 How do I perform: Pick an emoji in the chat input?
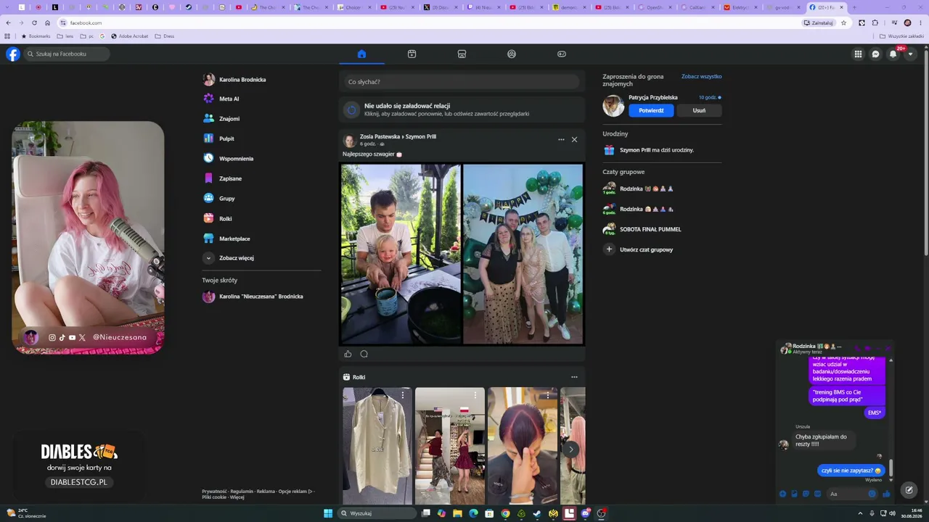tap(872, 494)
